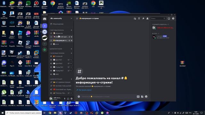Open Explore Discoverable Servers compass icon

[45, 50]
